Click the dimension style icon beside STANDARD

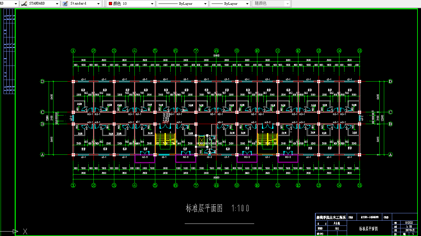(x=24, y=4)
